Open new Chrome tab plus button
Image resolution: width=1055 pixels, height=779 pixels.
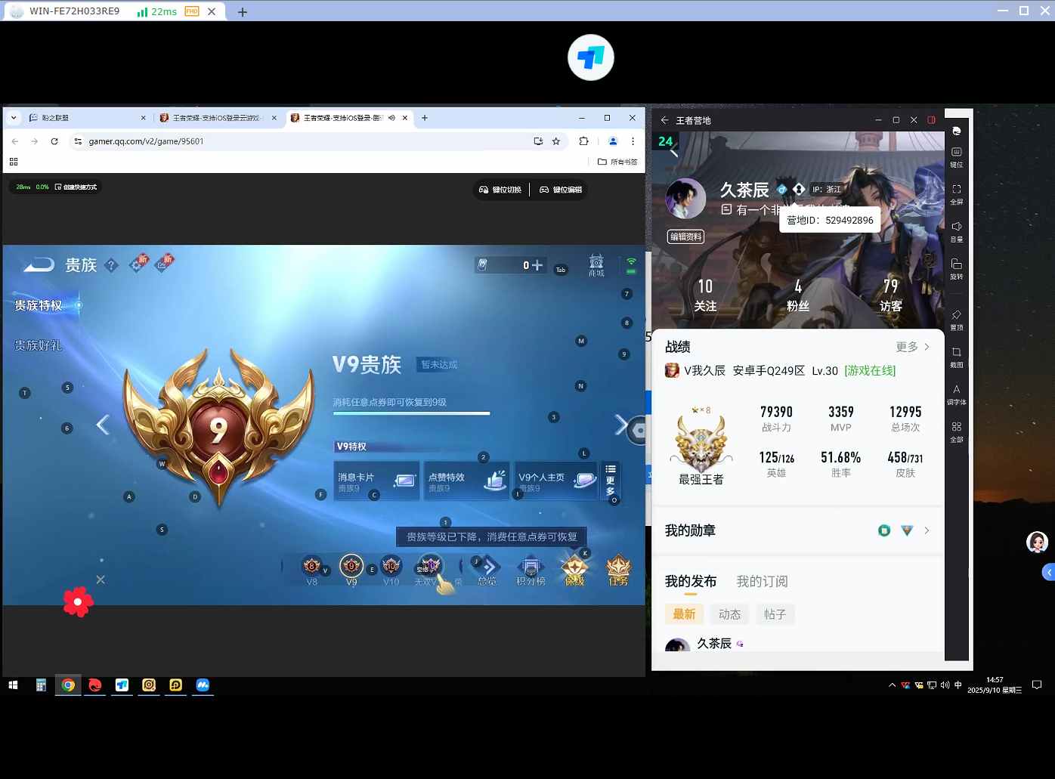click(425, 118)
